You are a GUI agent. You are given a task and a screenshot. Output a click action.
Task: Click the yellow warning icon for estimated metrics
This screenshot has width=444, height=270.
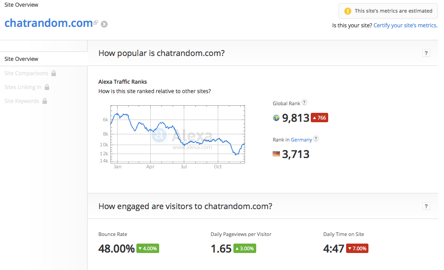click(x=347, y=11)
